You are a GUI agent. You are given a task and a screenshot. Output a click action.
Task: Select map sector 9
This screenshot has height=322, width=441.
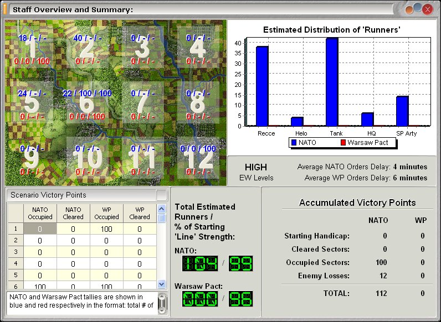pyautogui.click(x=32, y=159)
